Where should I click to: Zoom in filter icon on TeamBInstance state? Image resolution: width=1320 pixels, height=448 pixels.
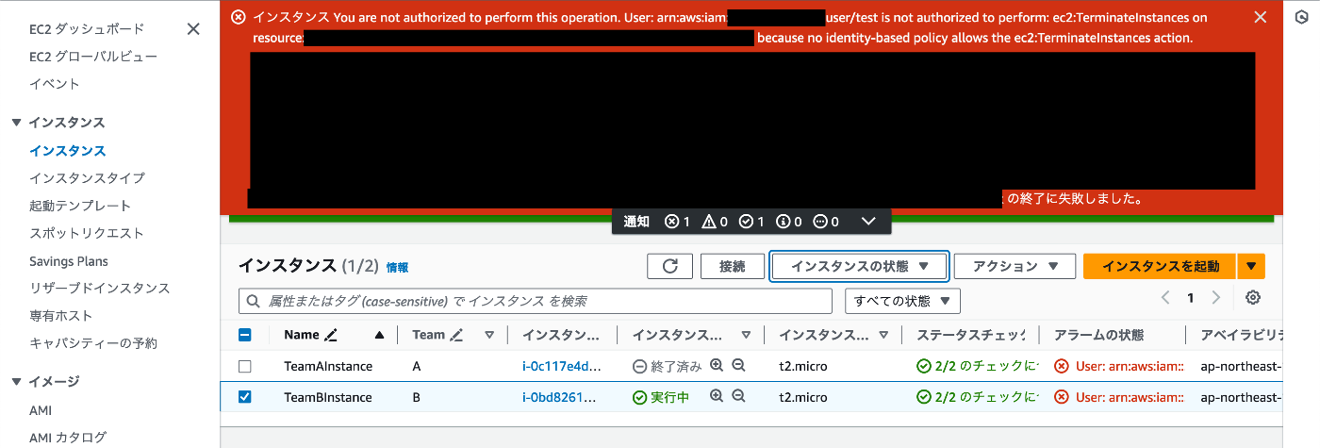[717, 397]
